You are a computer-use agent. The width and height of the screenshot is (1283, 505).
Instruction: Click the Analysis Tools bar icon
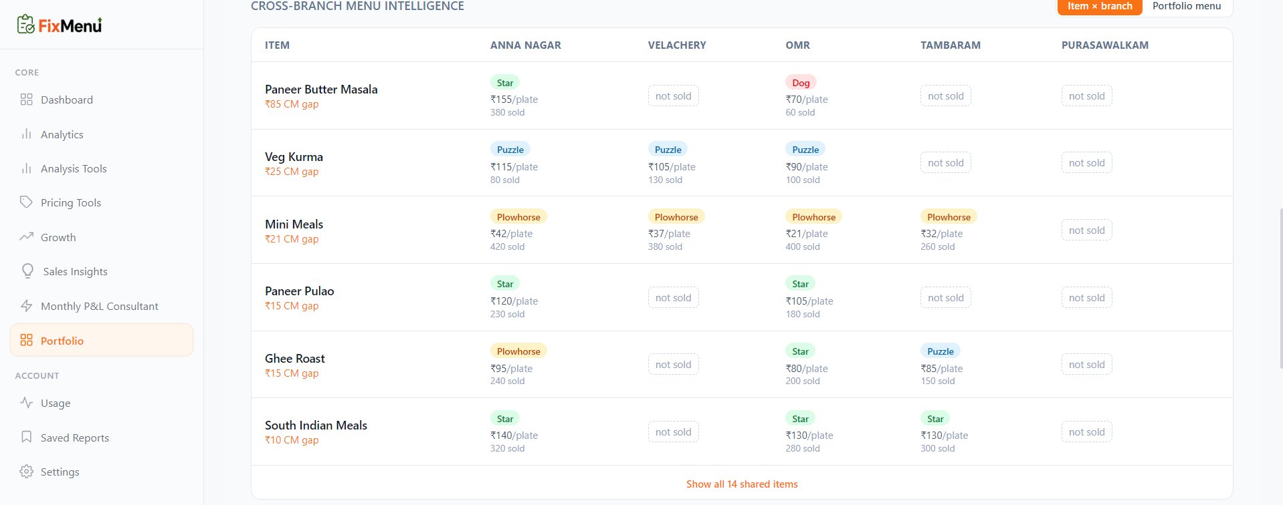26,168
